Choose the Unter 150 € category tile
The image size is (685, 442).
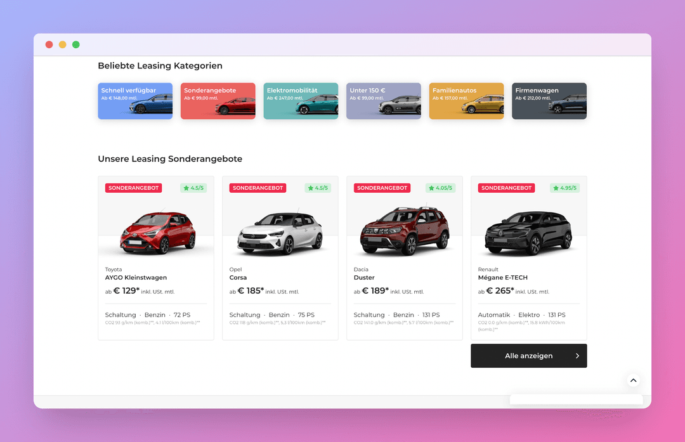384,101
